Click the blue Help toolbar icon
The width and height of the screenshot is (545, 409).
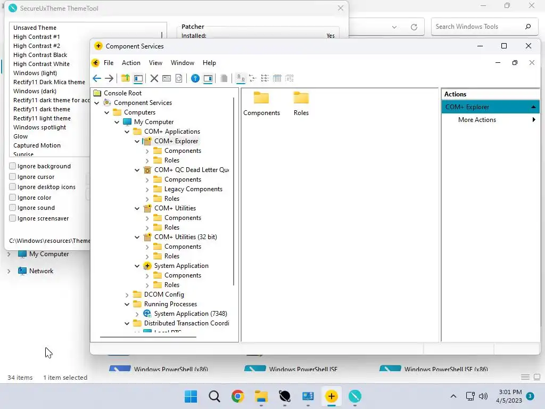click(x=195, y=78)
